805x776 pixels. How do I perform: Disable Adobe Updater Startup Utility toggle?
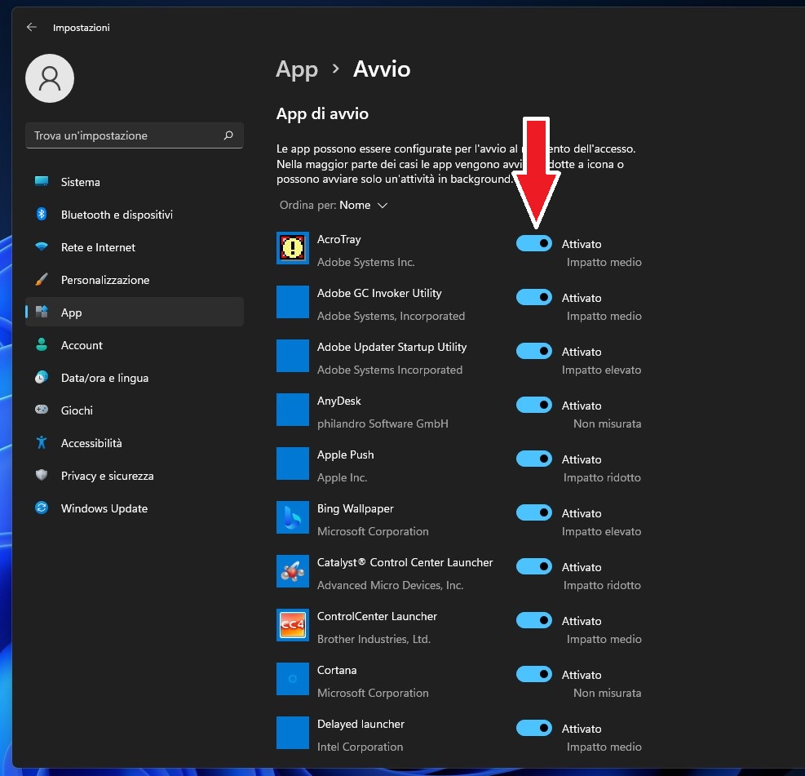tap(534, 351)
